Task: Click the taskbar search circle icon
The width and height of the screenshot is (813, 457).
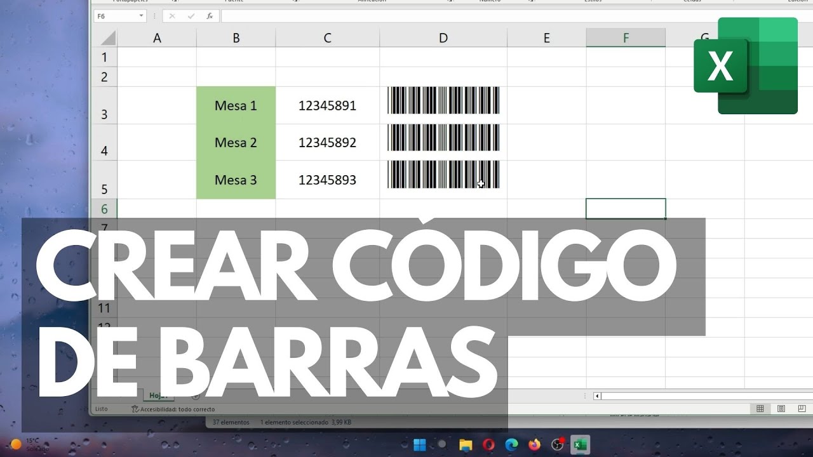Action: point(442,444)
